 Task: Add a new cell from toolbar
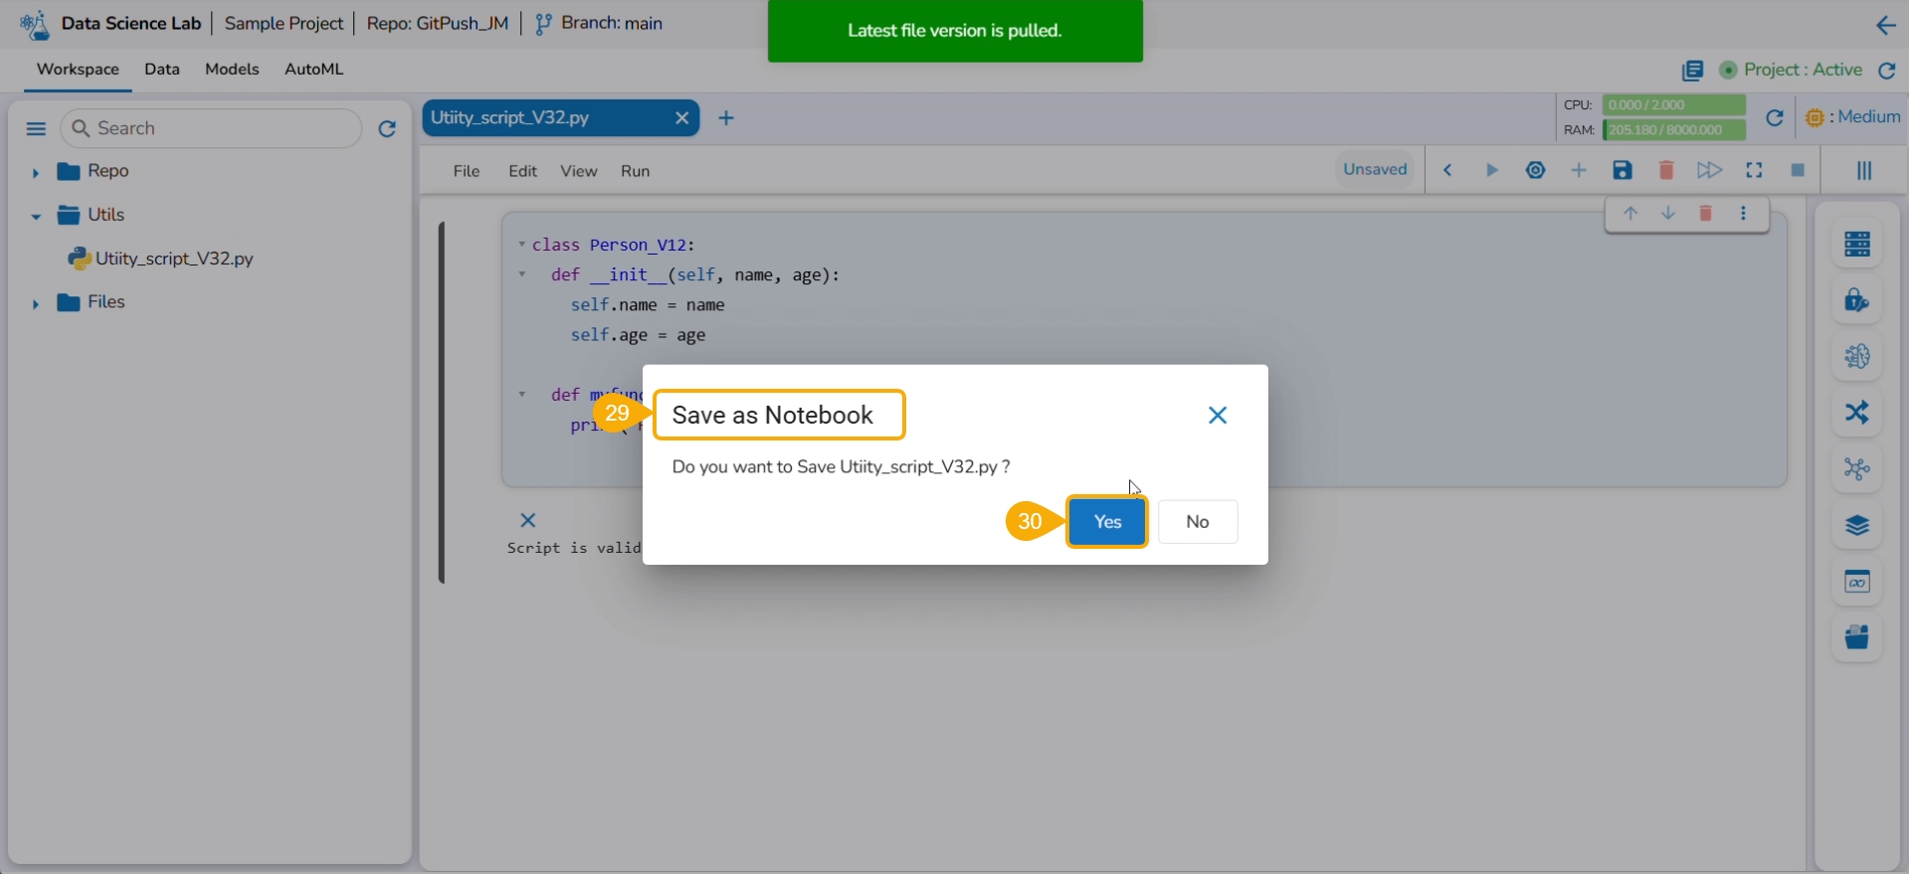pos(1579,171)
